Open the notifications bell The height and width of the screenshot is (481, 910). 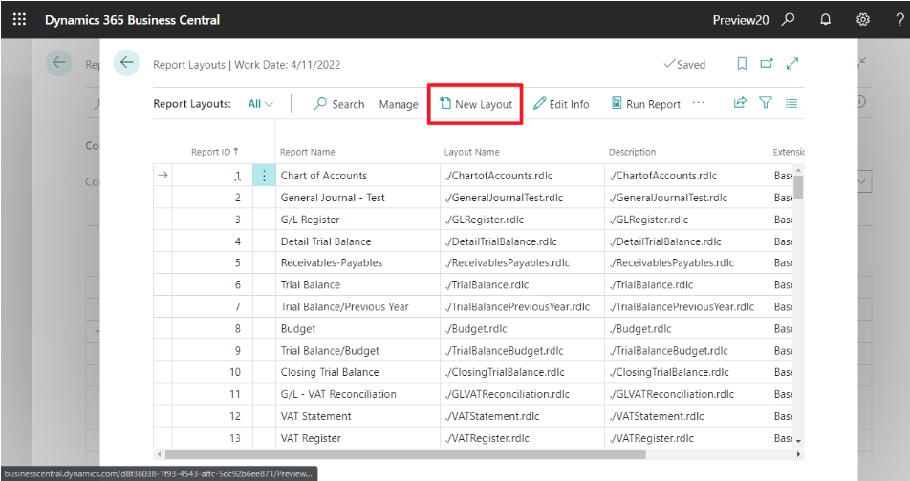[825, 19]
